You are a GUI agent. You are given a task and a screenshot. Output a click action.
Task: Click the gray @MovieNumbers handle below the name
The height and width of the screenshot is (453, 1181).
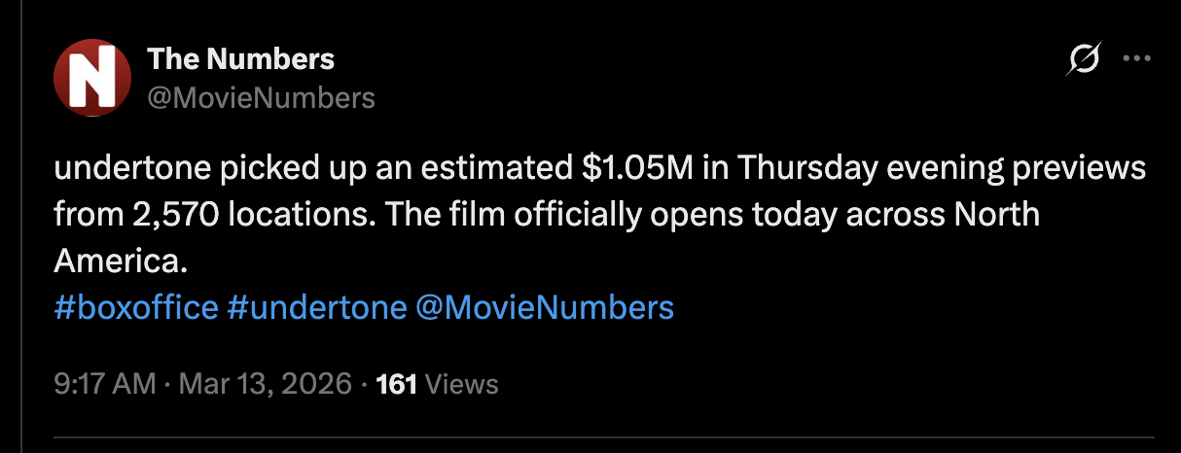[x=261, y=97]
